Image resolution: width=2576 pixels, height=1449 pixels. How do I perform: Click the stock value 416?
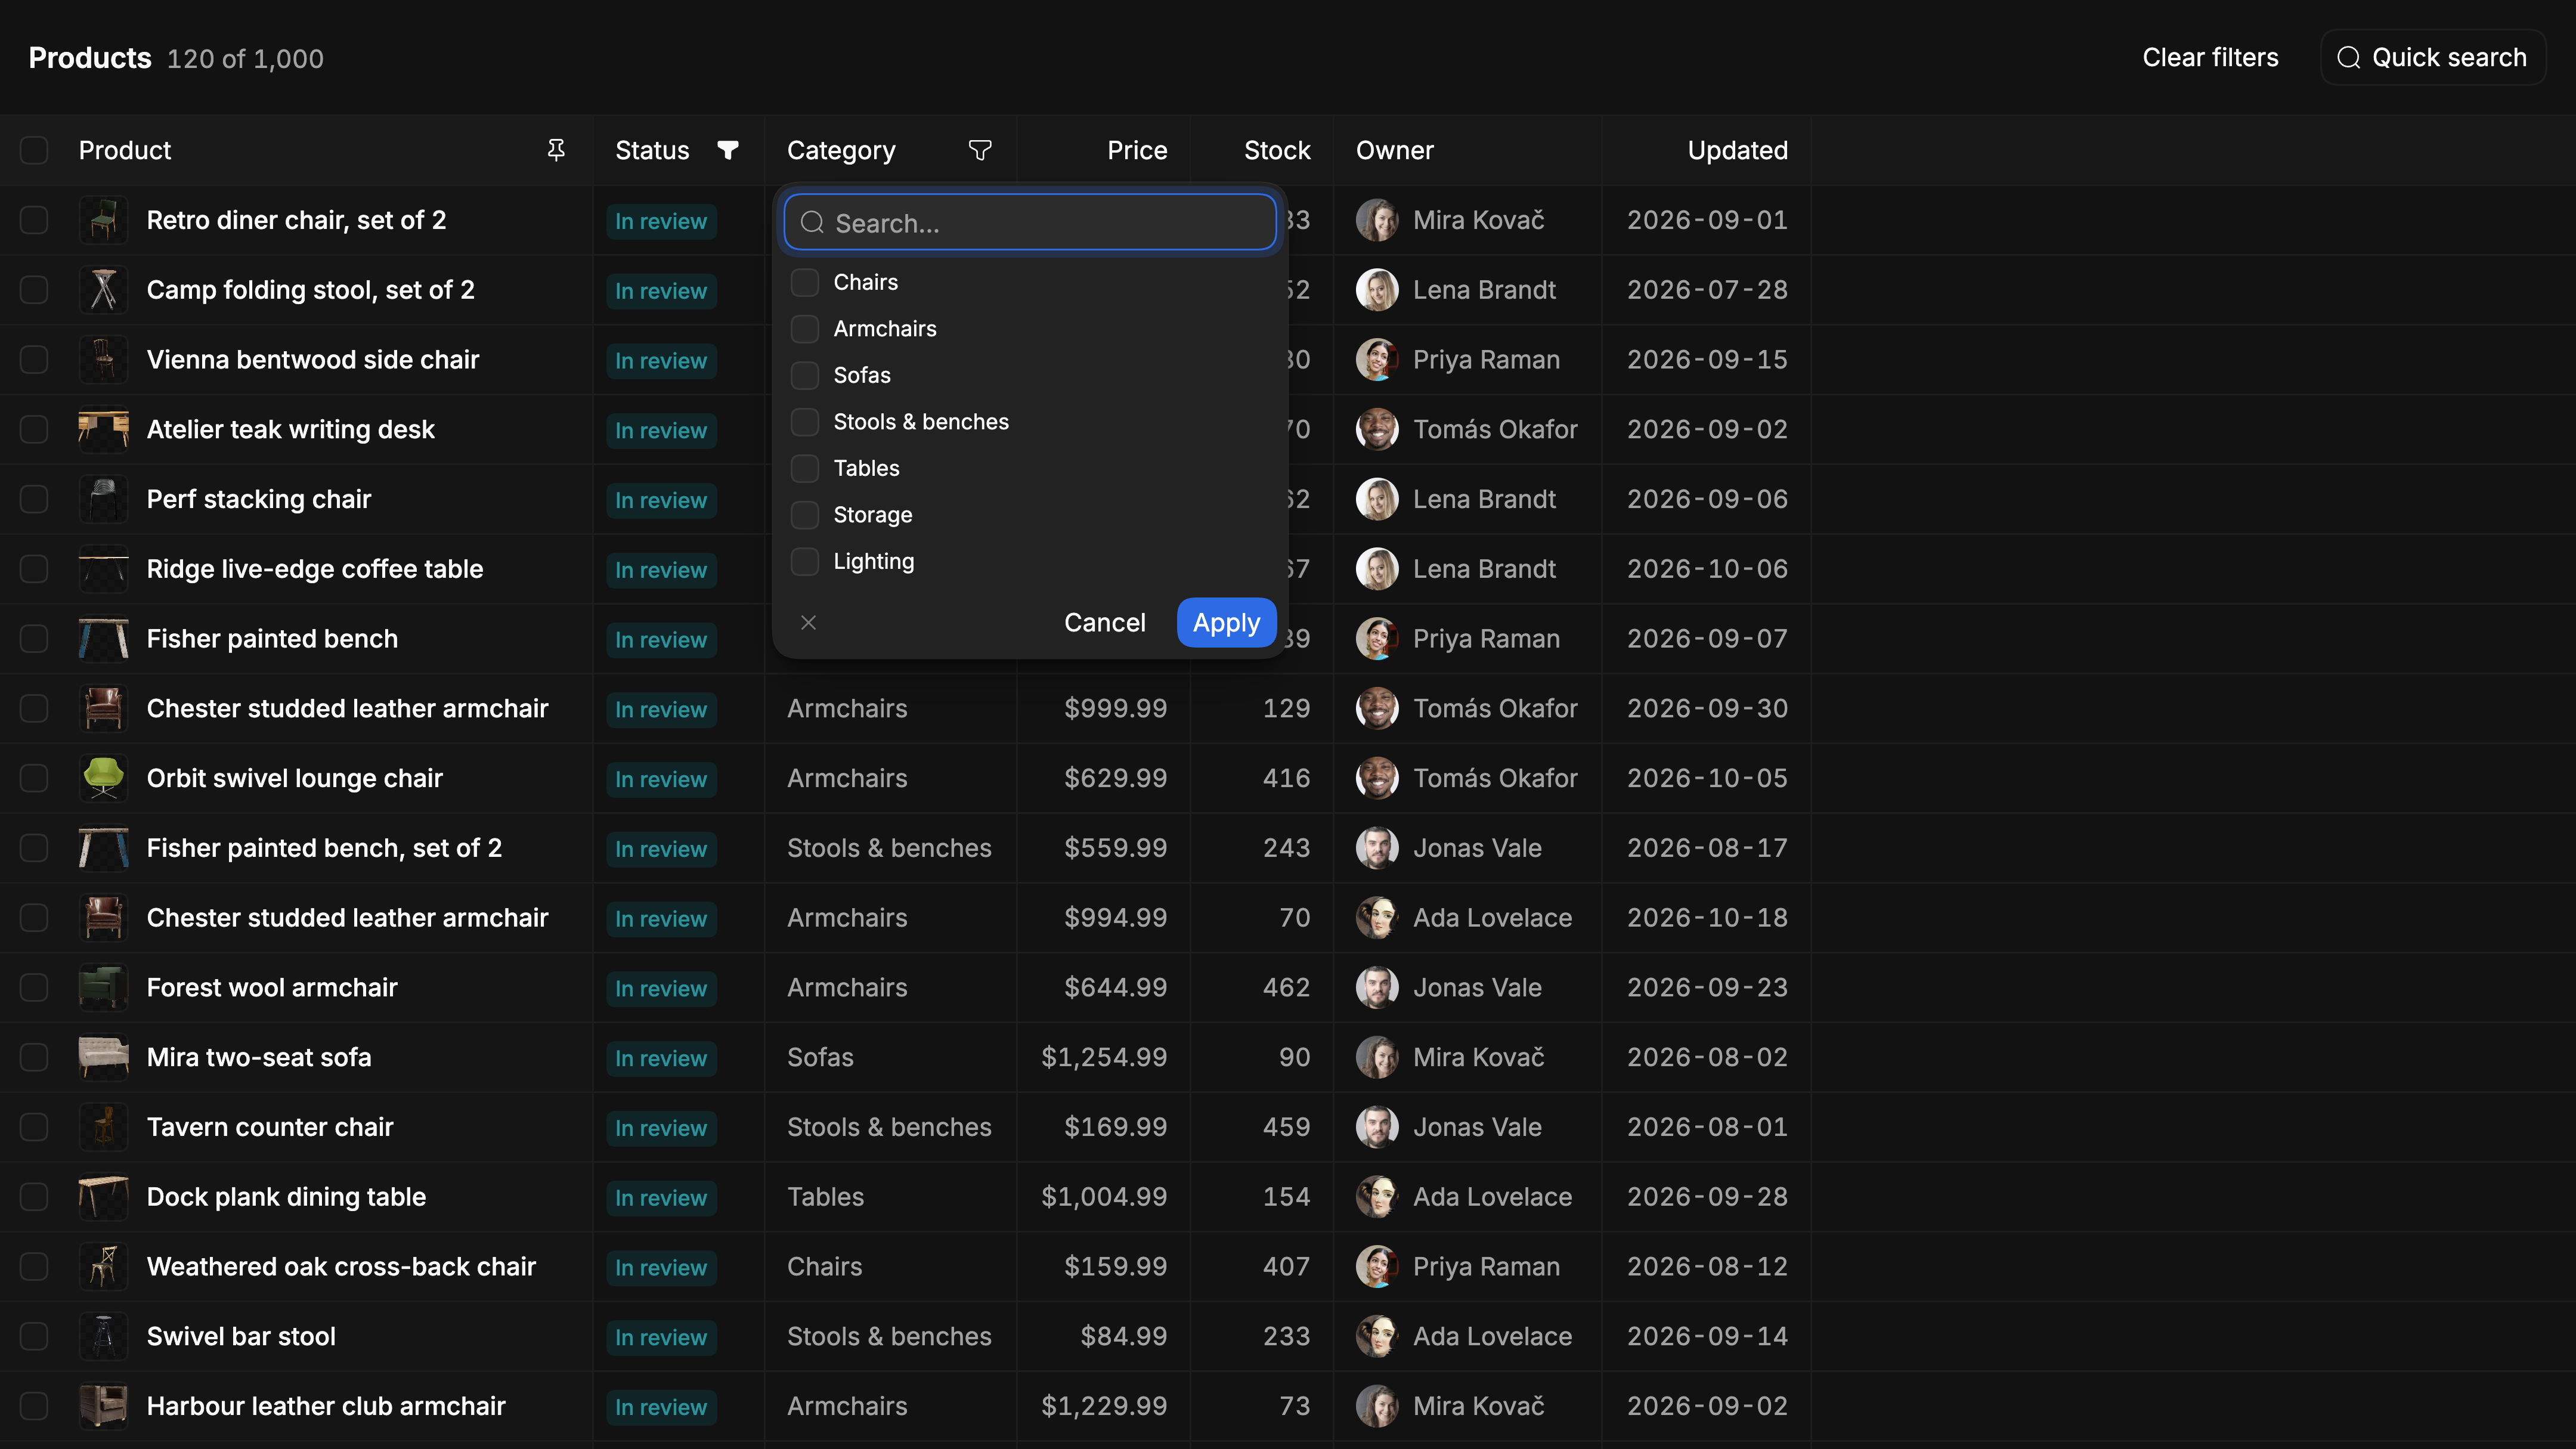pos(1286,778)
